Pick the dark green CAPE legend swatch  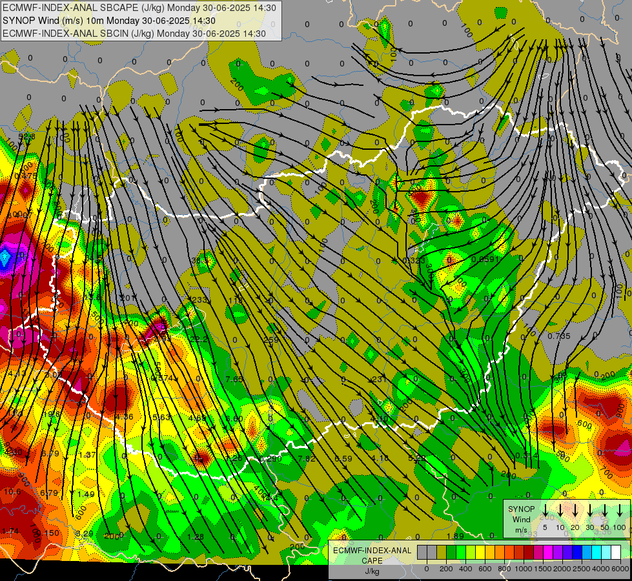click(451, 553)
